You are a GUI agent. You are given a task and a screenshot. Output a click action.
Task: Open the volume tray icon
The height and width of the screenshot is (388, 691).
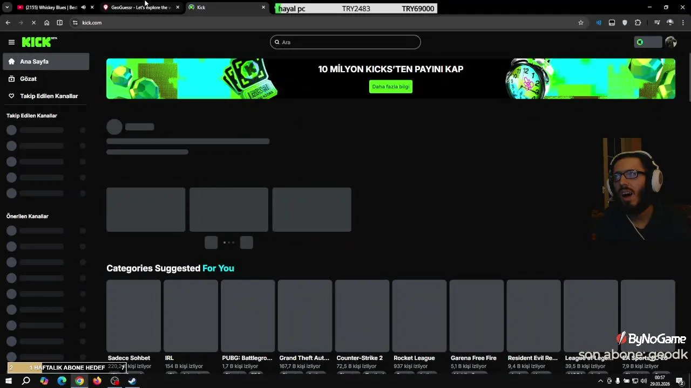643,381
